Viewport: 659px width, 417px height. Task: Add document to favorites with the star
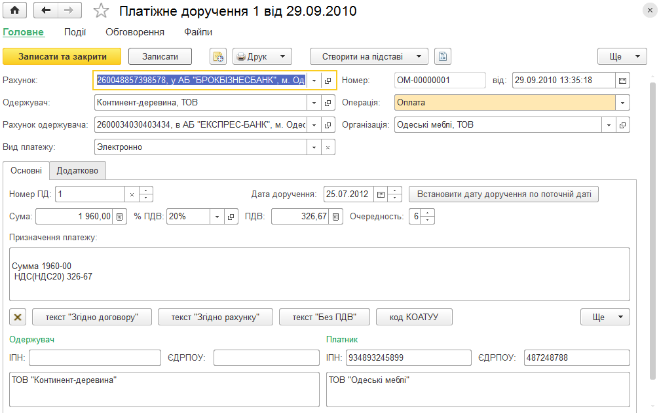click(101, 10)
